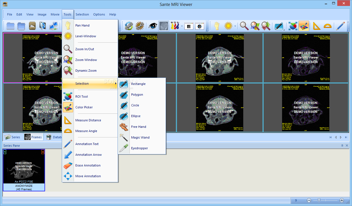This screenshot has height=206, width=352.
Task: Select the Zoom Window toolbar icon
Action: 255,26
